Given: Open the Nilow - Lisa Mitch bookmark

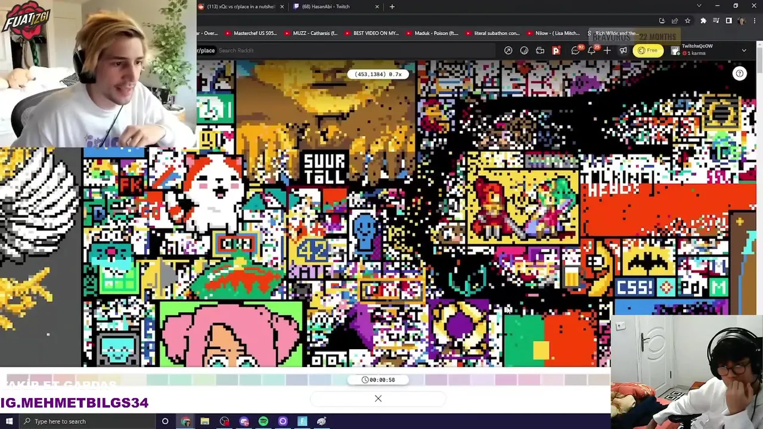Looking at the screenshot, I should coord(553,33).
